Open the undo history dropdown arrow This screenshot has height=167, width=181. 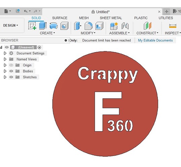point(30,11)
